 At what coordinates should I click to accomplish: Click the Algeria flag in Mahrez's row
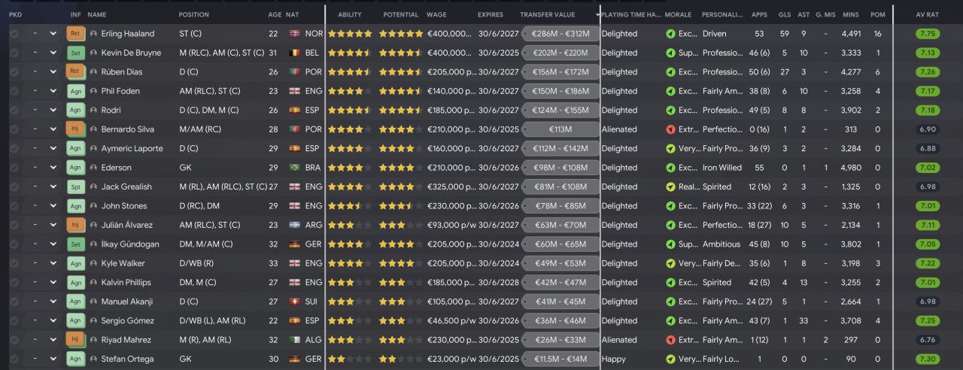point(294,340)
